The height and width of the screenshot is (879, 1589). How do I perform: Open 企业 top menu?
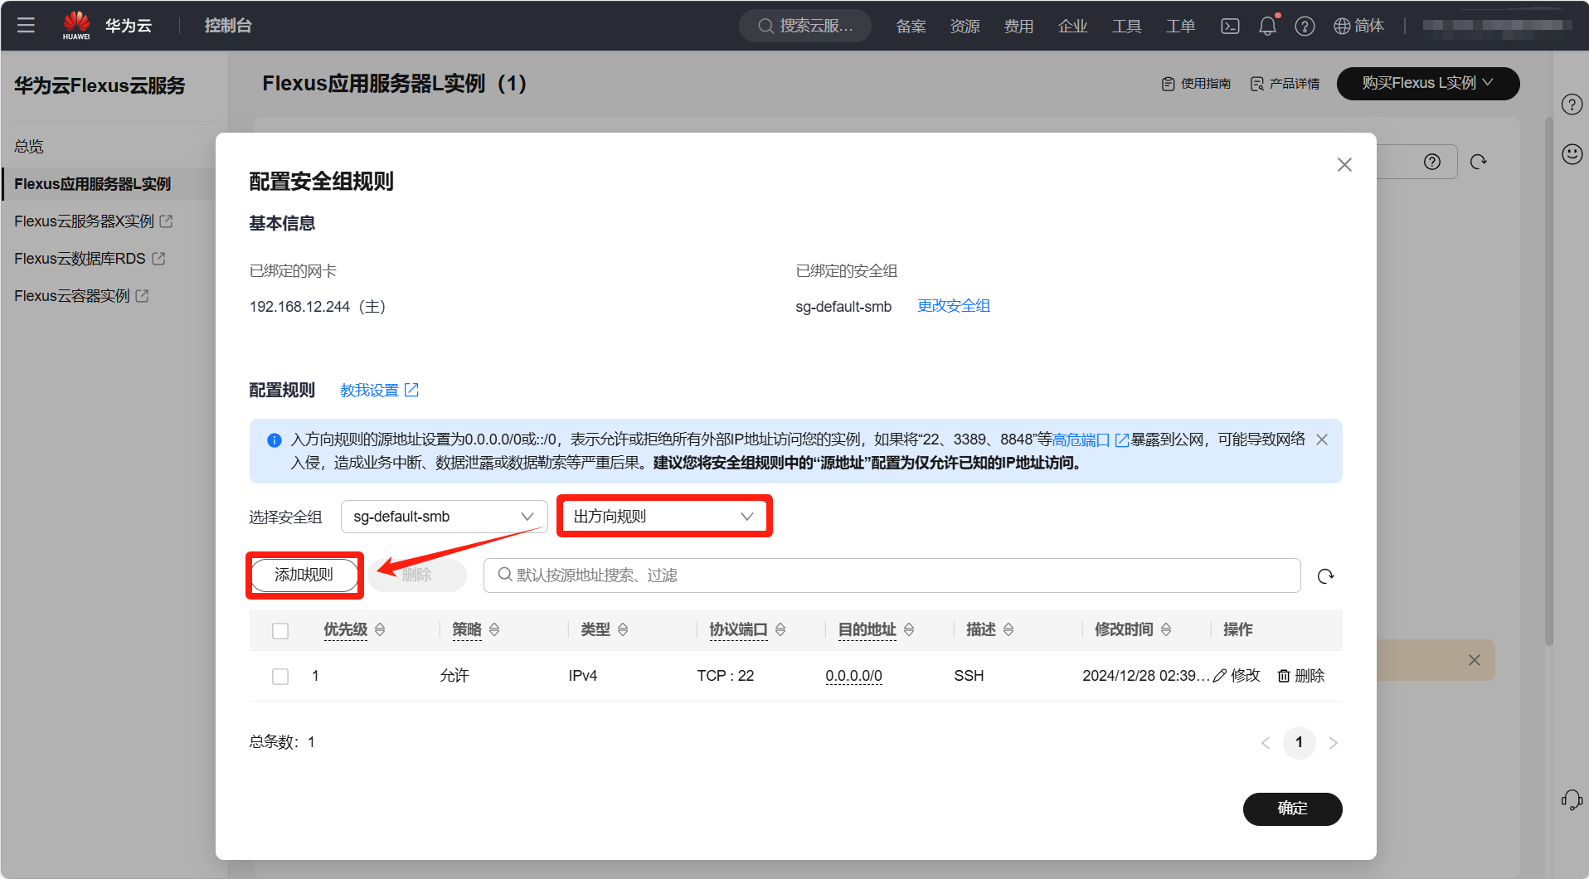[1072, 26]
